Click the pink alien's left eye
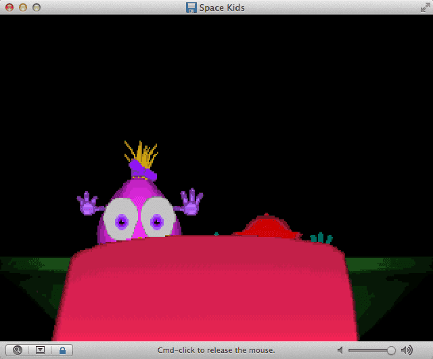Viewport: 433px width, 359px height. [121, 219]
